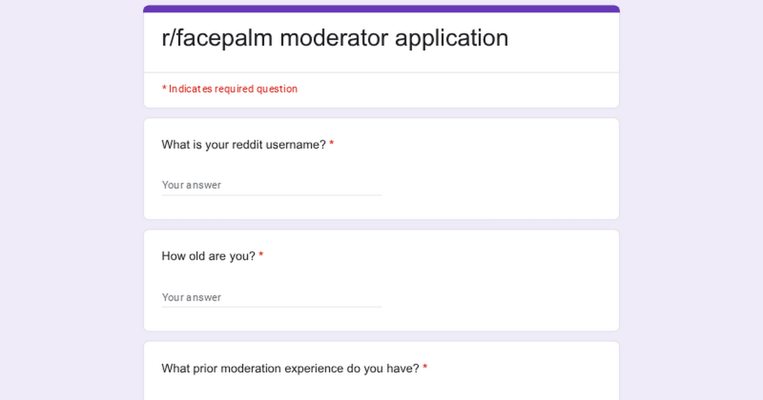
Task: Click the 'Indicates required question' notice text
Action: coord(233,89)
